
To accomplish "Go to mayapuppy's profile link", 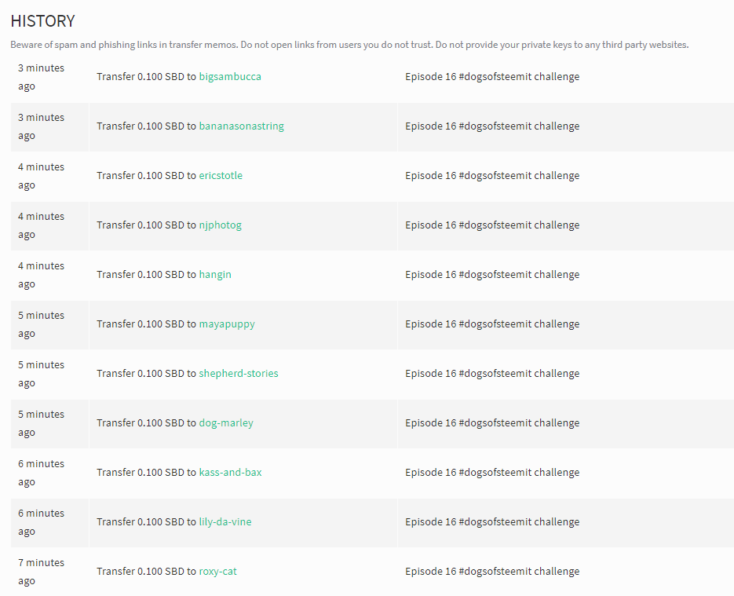I will point(227,324).
